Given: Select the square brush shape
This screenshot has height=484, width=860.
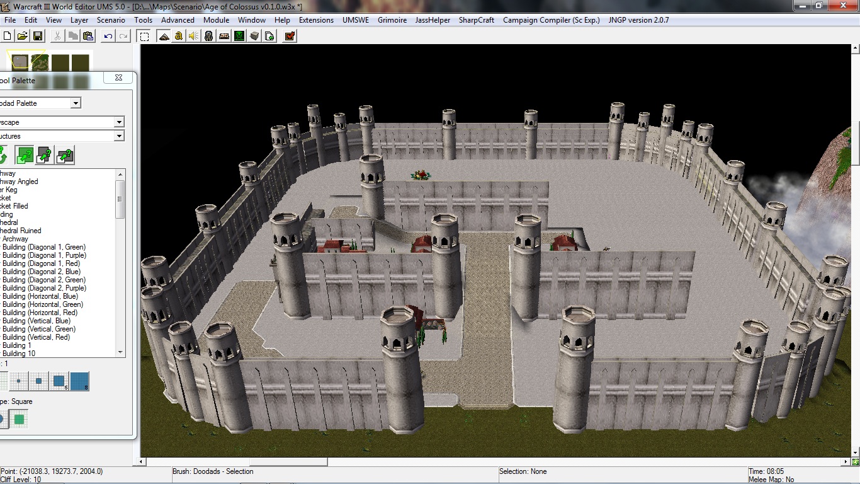Looking at the screenshot, I should pyautogui.click(x=20, y=419).
